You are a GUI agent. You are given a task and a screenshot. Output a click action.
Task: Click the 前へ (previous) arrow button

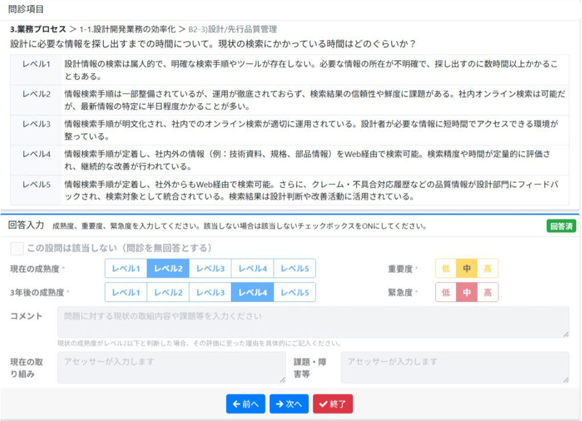tap(246, 404)
